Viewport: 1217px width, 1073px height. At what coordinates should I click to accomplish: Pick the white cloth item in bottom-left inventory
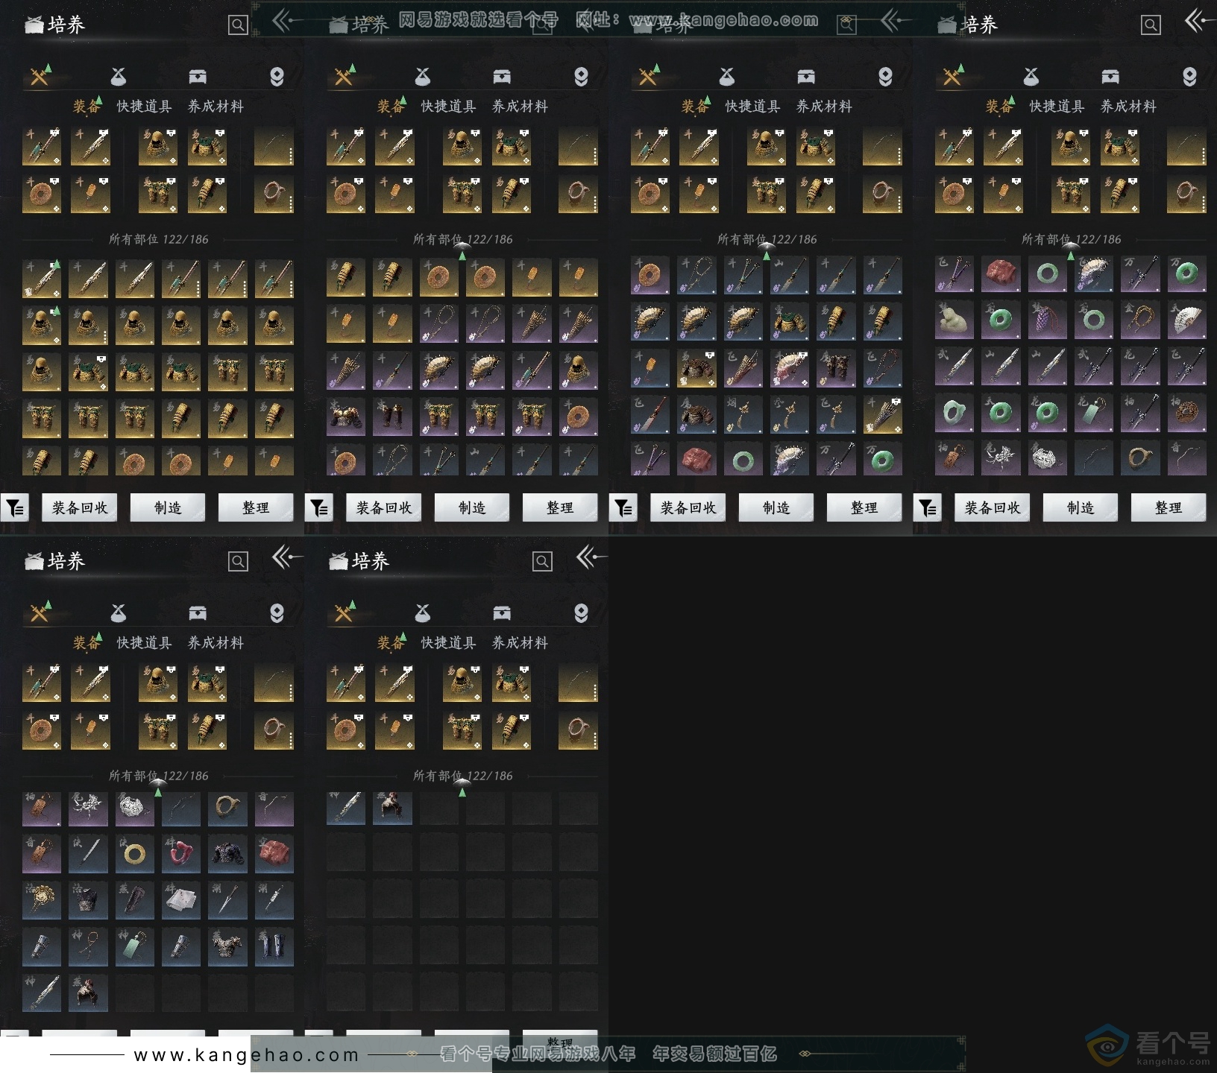click(181, 900)
